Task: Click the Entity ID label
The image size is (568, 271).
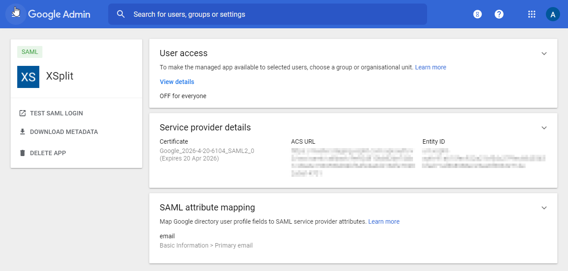Action: 434,141
